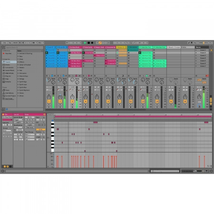Toggle the blue headphone preview icon in piano roll
This screenshot has width=214, height=214.
[52, 121]
